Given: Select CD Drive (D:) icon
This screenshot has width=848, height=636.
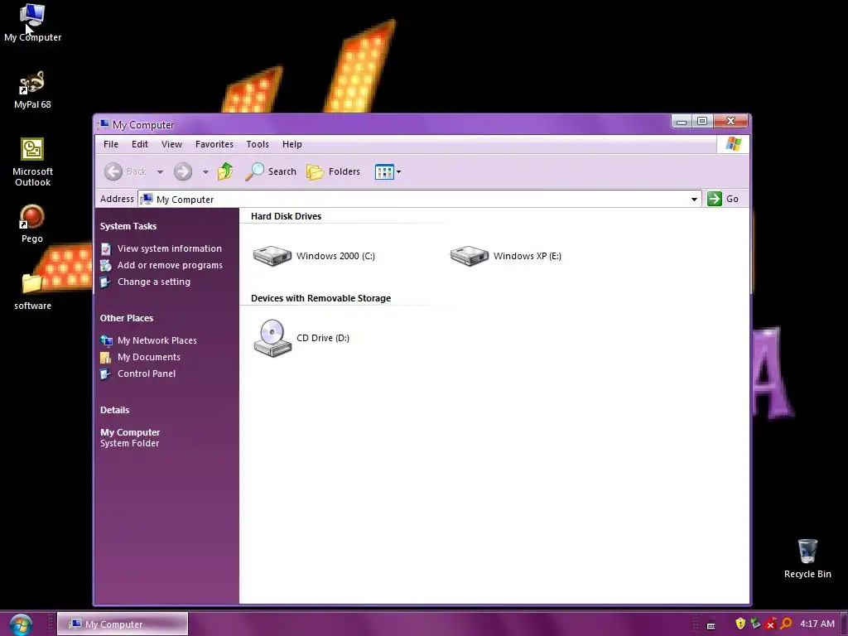Looking at the screenshot, I should pyautogui.click(x=301, y=338).
